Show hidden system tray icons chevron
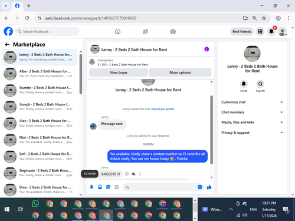This screenshot has width=295, height=221. (231, 209)
